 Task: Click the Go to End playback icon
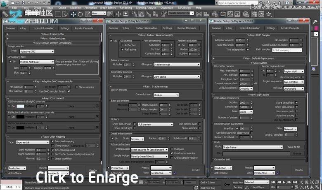pos(295,182)
